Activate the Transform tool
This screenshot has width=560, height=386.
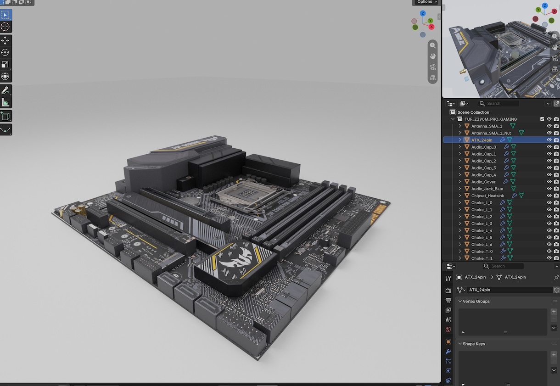[6, 77]
